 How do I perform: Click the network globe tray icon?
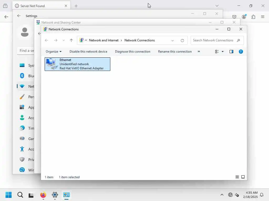coord(230,195)
